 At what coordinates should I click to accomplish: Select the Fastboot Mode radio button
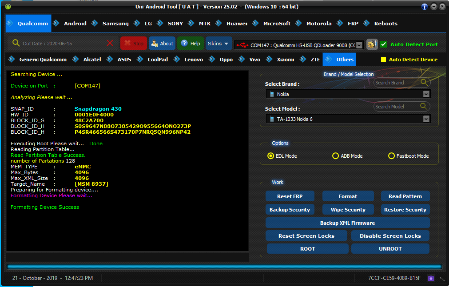[391, 156]
